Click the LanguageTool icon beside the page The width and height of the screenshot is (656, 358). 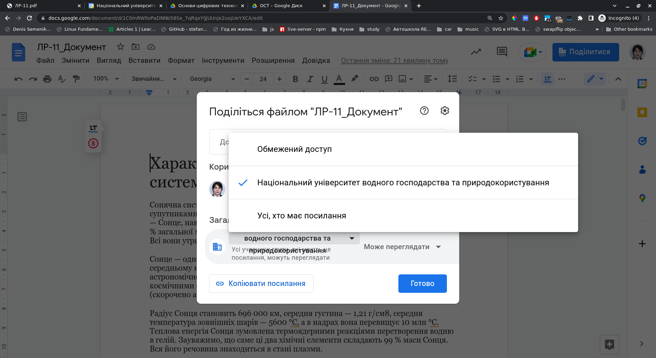tap(93, 129)
